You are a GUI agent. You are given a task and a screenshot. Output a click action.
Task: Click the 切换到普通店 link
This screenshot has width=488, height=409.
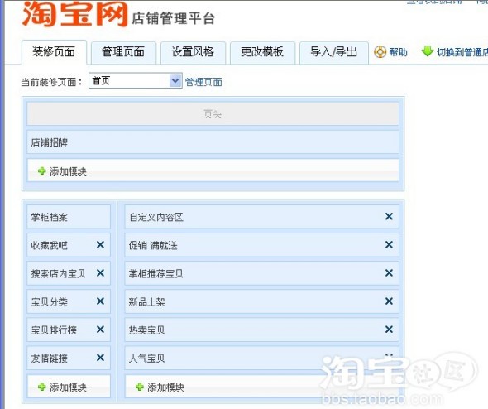coord(462,52)
